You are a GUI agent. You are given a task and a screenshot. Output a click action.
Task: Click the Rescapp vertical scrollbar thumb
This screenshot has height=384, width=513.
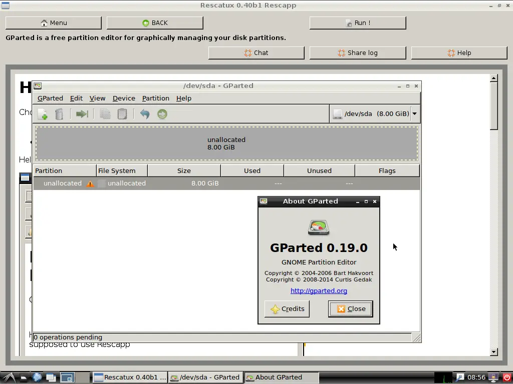pyautogui.click(x=493, y=106)
